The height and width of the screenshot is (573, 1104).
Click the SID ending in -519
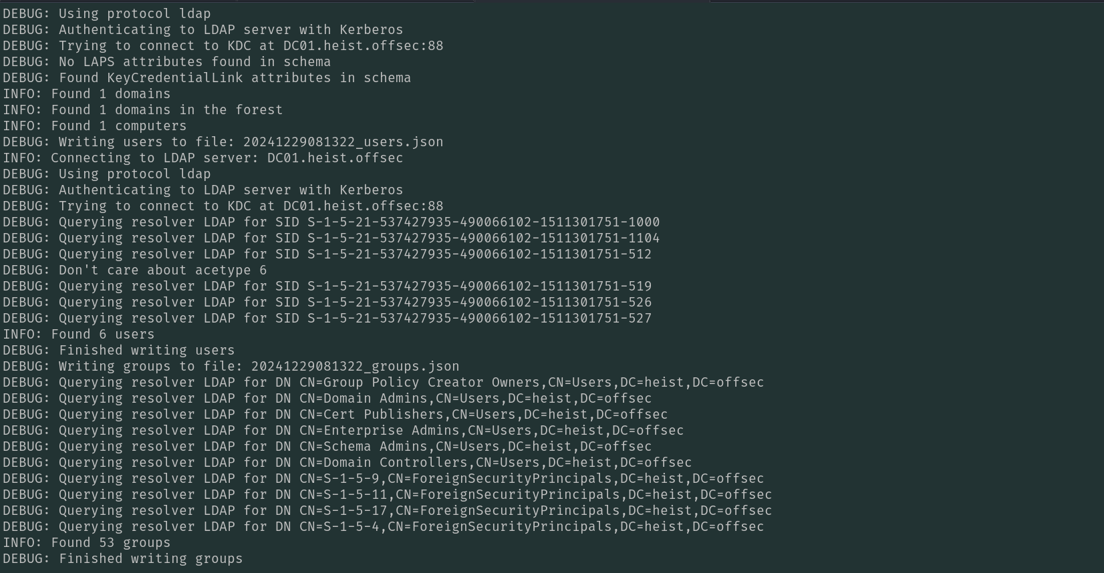(479, 286)
